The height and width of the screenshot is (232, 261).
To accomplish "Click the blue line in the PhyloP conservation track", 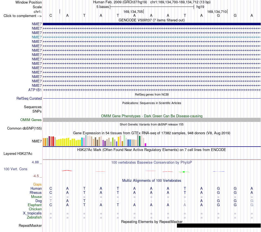I will [x=219, y=171].
